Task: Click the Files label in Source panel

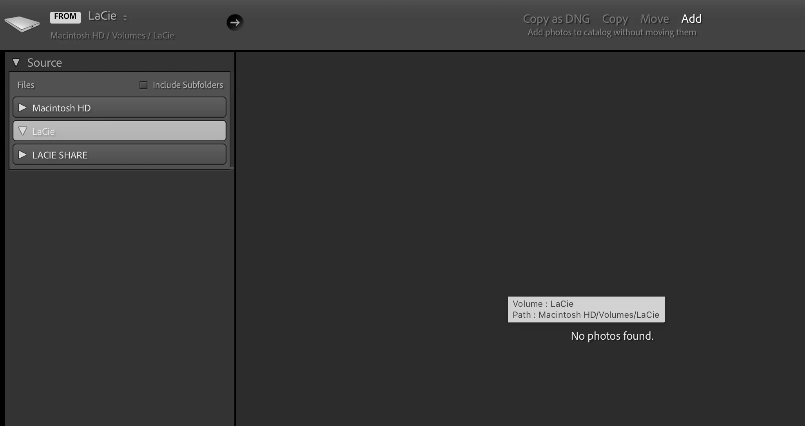Action: click(26, 85)
